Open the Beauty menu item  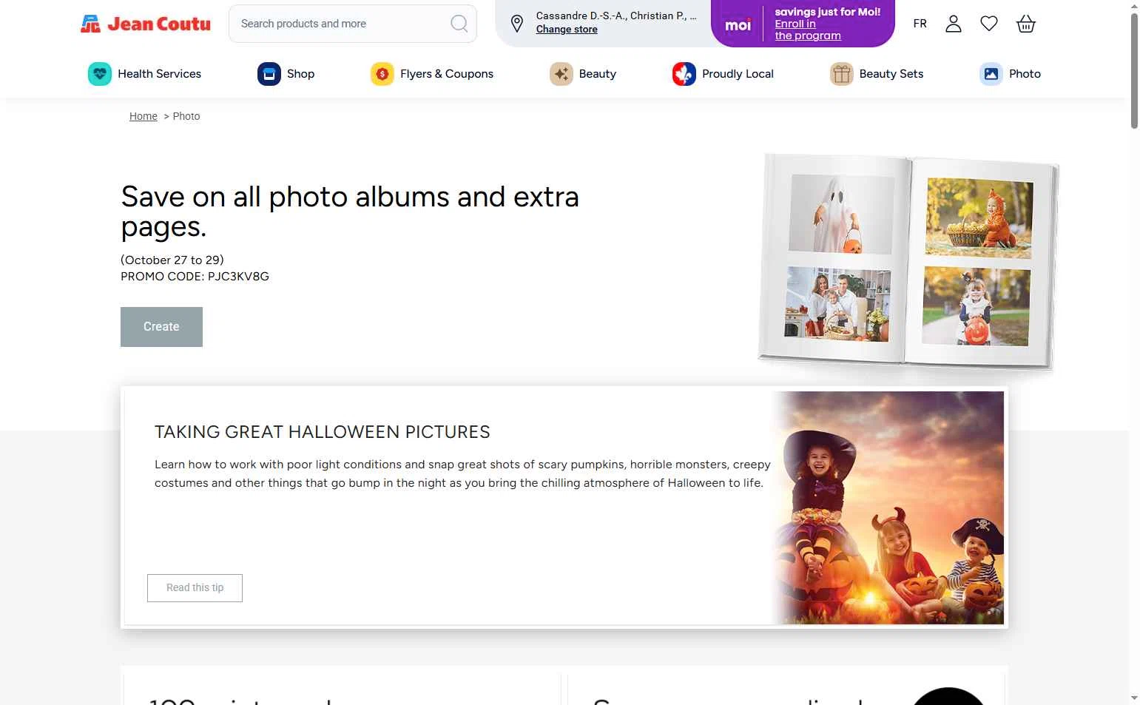pos(583,74)
